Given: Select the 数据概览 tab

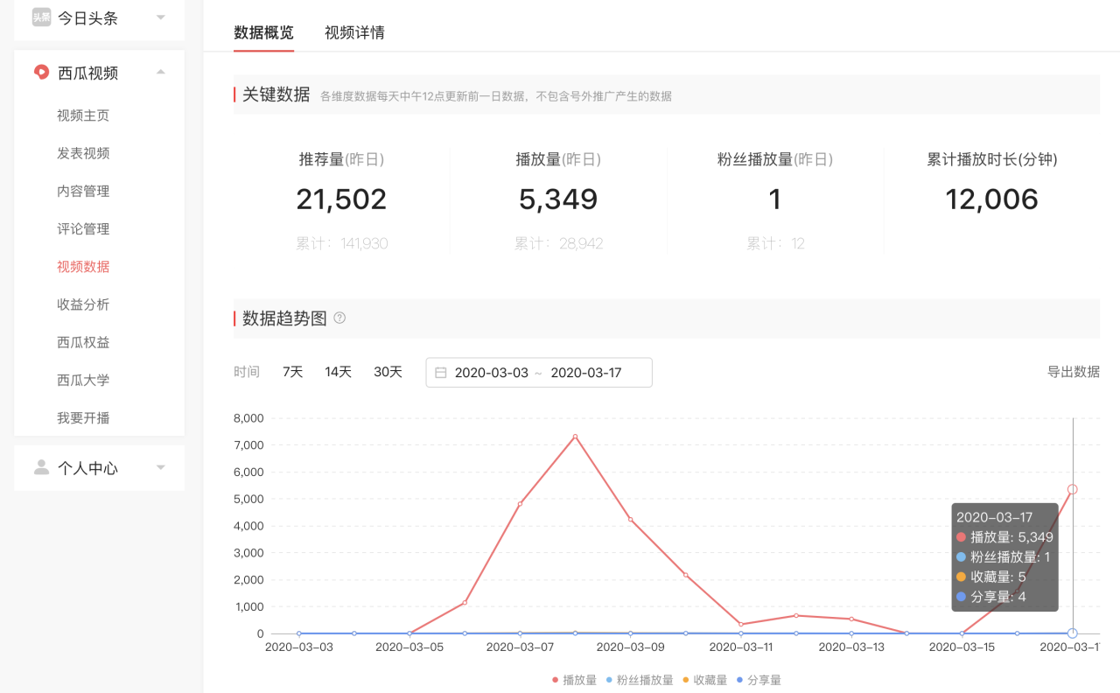Looking at the screenshot, I should pyautogui.click(x=263, y=32).
